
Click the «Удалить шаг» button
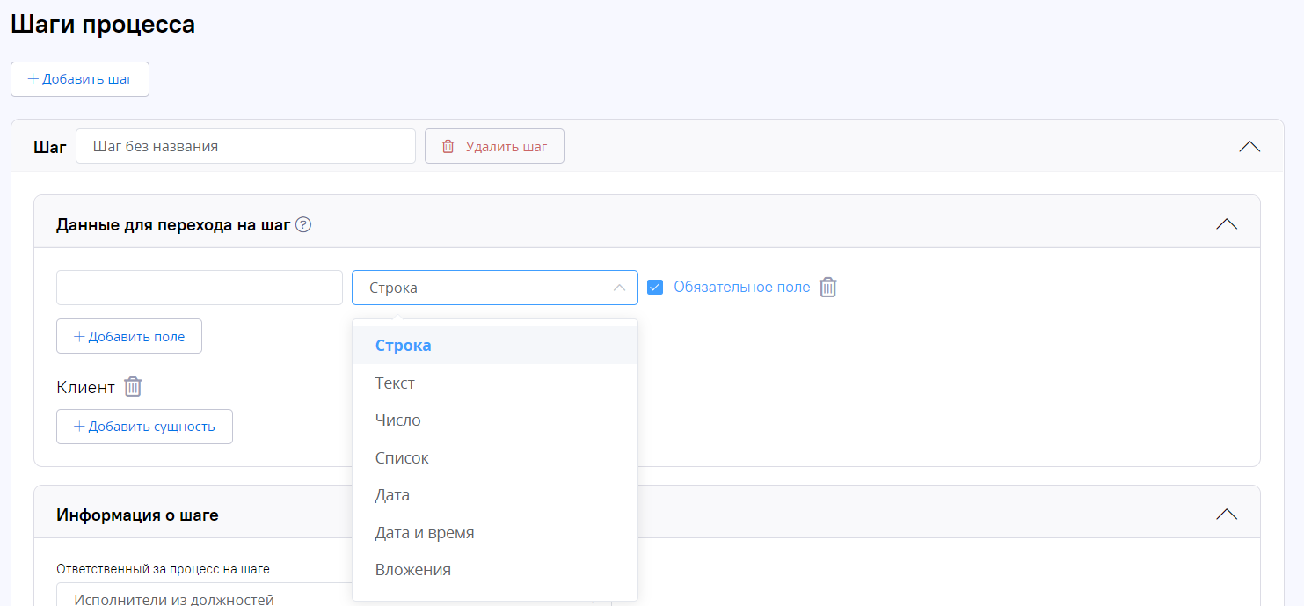click(x=494, y=146)
